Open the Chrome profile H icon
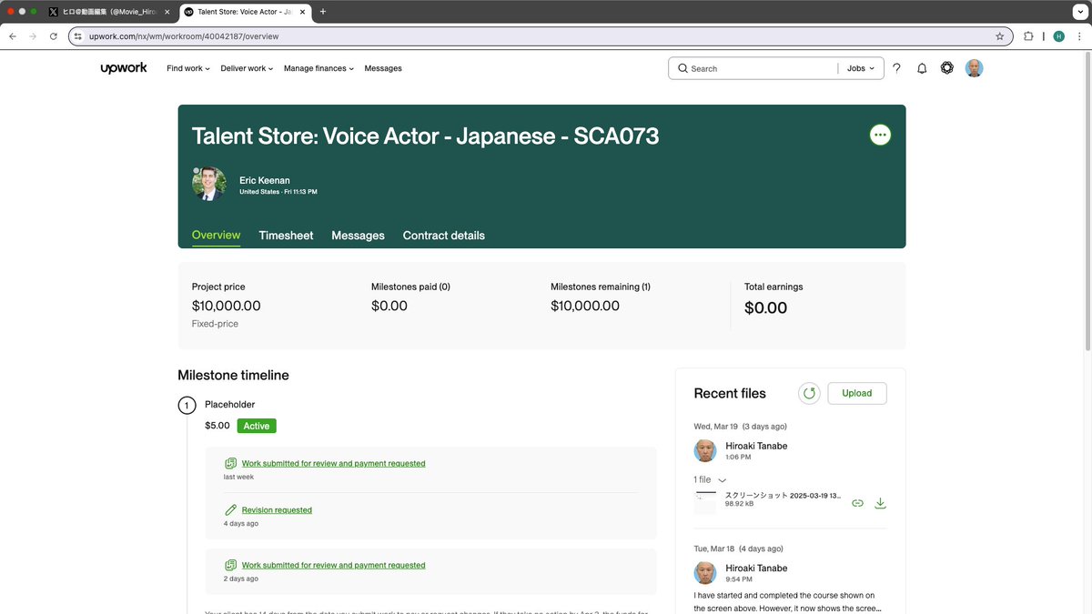This screenshot has width=1092, height=614. point(1058,36)
